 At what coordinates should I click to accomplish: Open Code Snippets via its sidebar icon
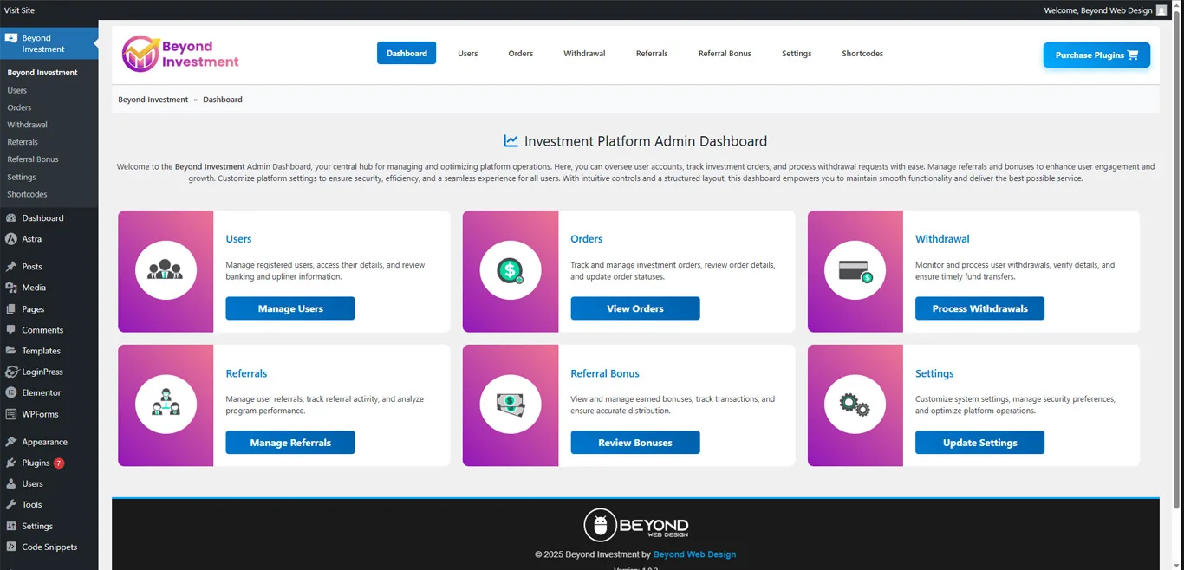tap(10, 547)
